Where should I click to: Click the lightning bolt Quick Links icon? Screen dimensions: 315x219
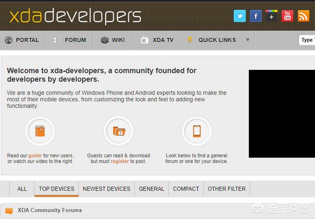click(x=190, y=40)
